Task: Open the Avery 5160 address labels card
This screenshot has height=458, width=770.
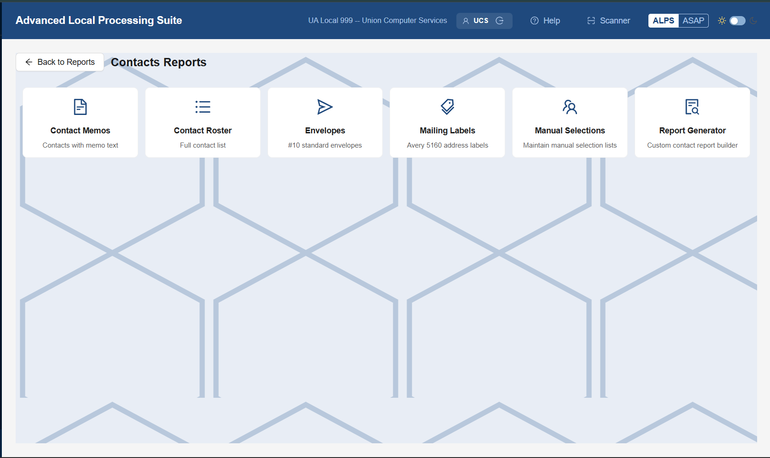Action: (x=447, y=123)
